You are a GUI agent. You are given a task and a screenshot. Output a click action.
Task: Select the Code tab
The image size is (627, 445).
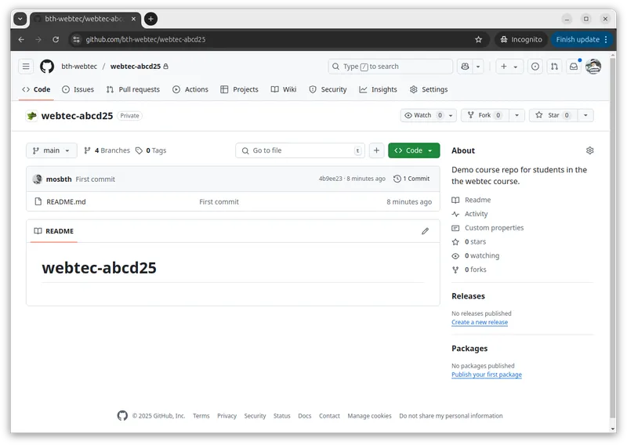coord(36,89)
